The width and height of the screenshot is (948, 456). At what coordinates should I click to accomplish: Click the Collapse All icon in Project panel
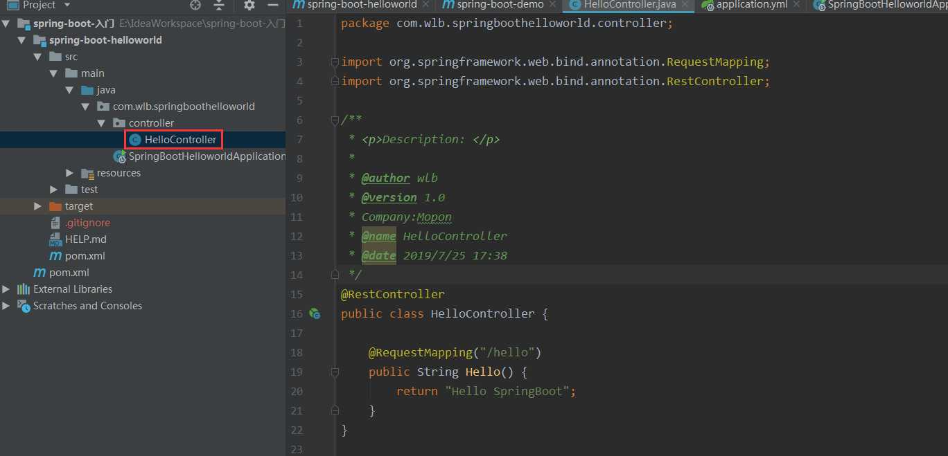[219, 5]
